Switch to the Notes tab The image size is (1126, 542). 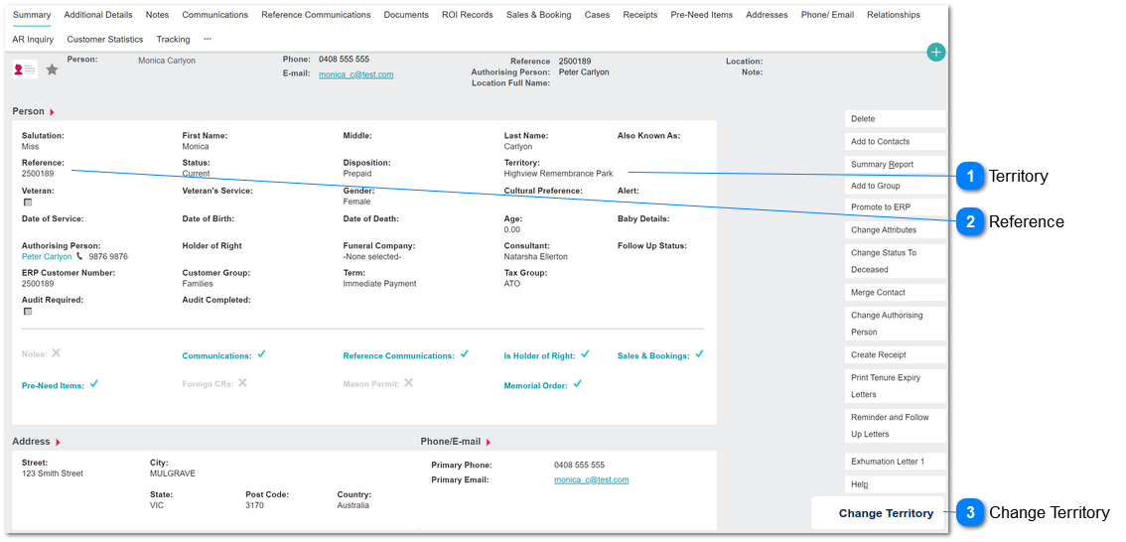[157, 14]
